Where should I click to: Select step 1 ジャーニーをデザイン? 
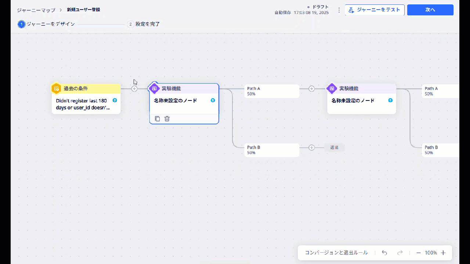pyautogui.click(x=46, y=24)
